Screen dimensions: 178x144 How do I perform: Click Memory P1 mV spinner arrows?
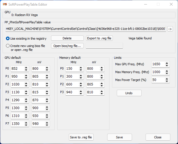coord(102,76)
